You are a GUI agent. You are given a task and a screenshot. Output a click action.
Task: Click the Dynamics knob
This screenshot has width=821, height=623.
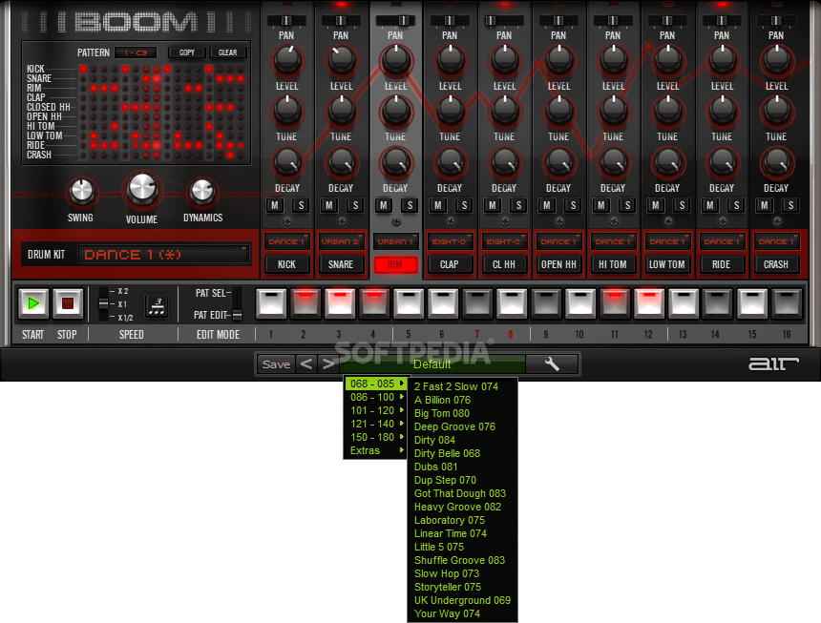[x=202, y=192]
